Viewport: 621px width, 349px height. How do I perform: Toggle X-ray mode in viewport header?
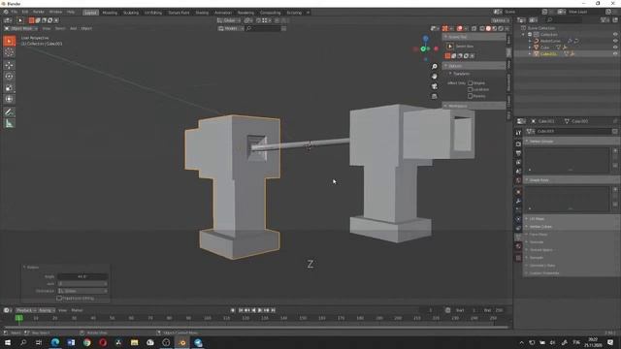point(474,28)
